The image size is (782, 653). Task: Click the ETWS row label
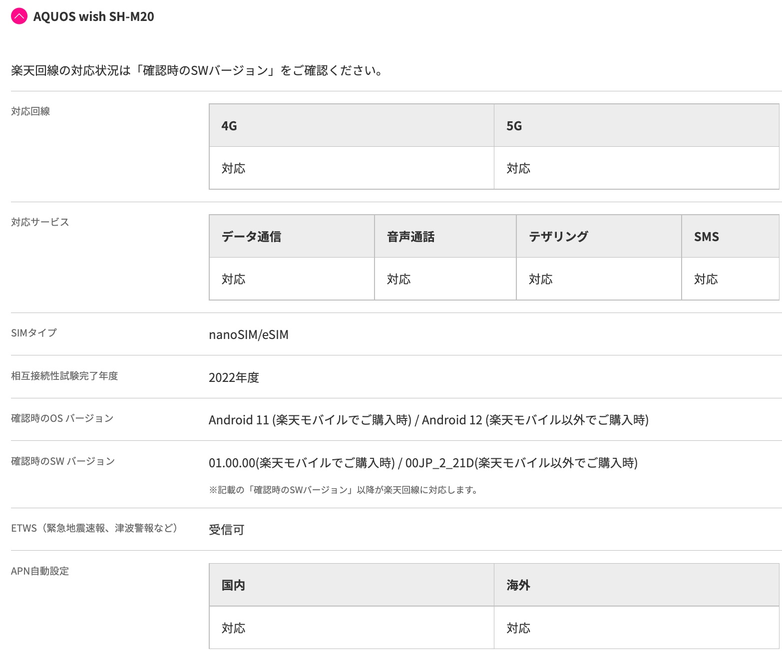[x=94, y=528]
